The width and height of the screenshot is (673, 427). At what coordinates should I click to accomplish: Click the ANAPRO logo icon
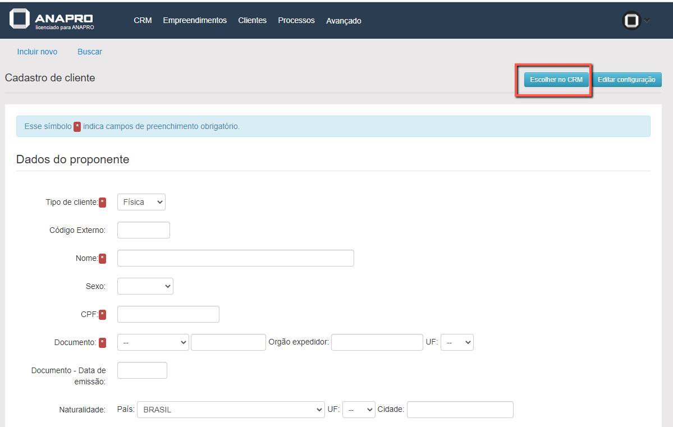coord(20,19)
